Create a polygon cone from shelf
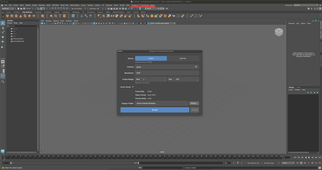 tap(21, 16)
